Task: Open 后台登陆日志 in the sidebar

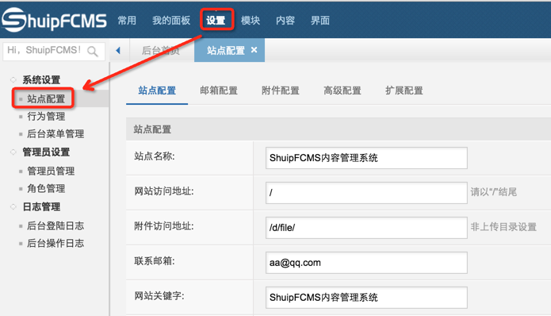Action: (x=55, y=225)
